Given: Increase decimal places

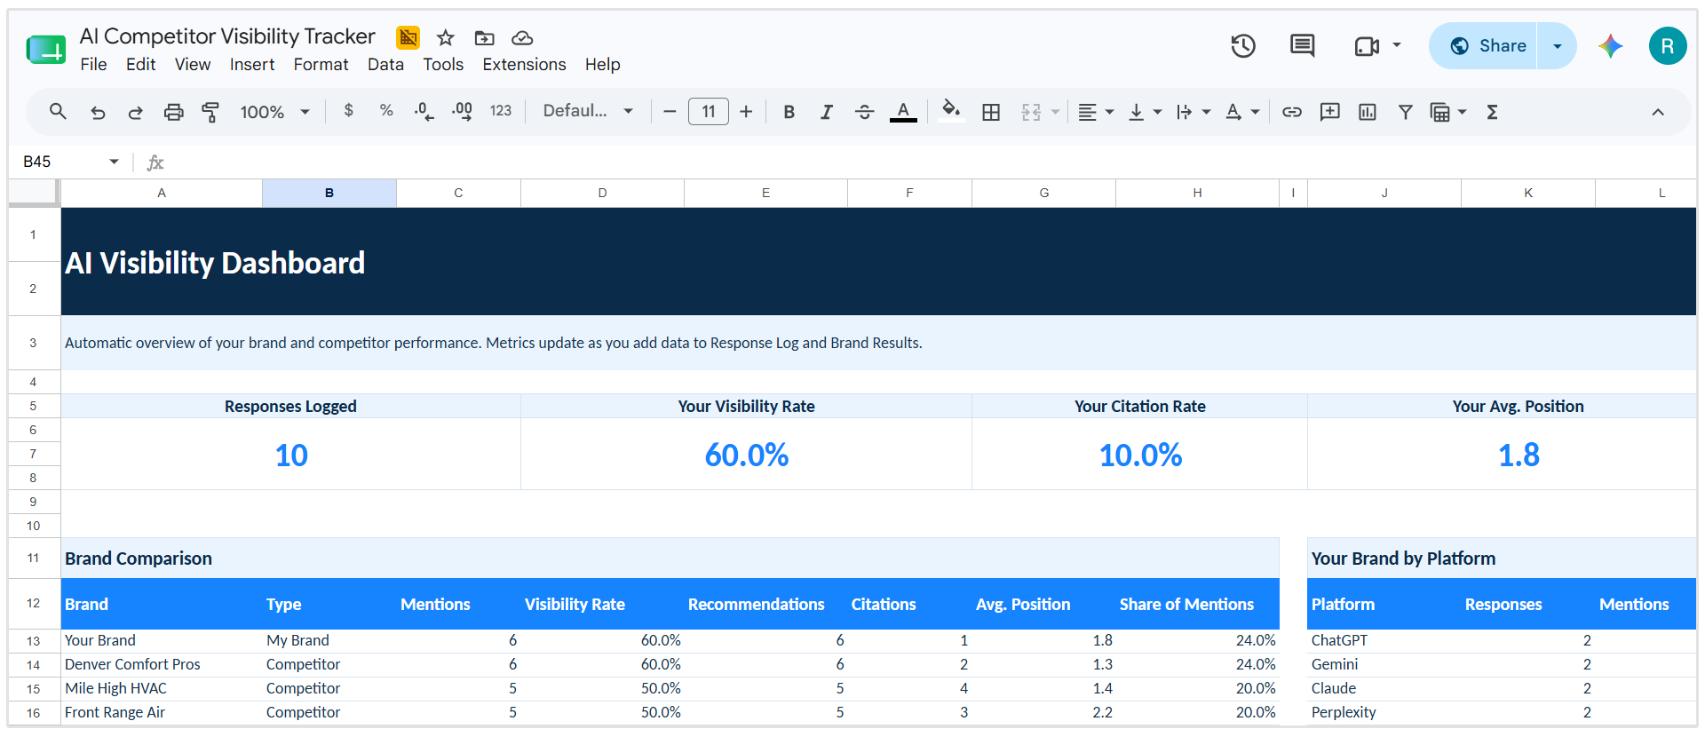Looking at the screenshot, I should coord(462,111).
